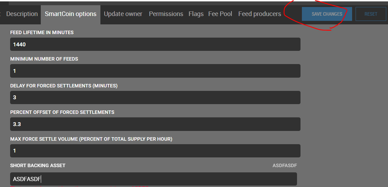Focus the Max force settle volume field

[155, 151]
